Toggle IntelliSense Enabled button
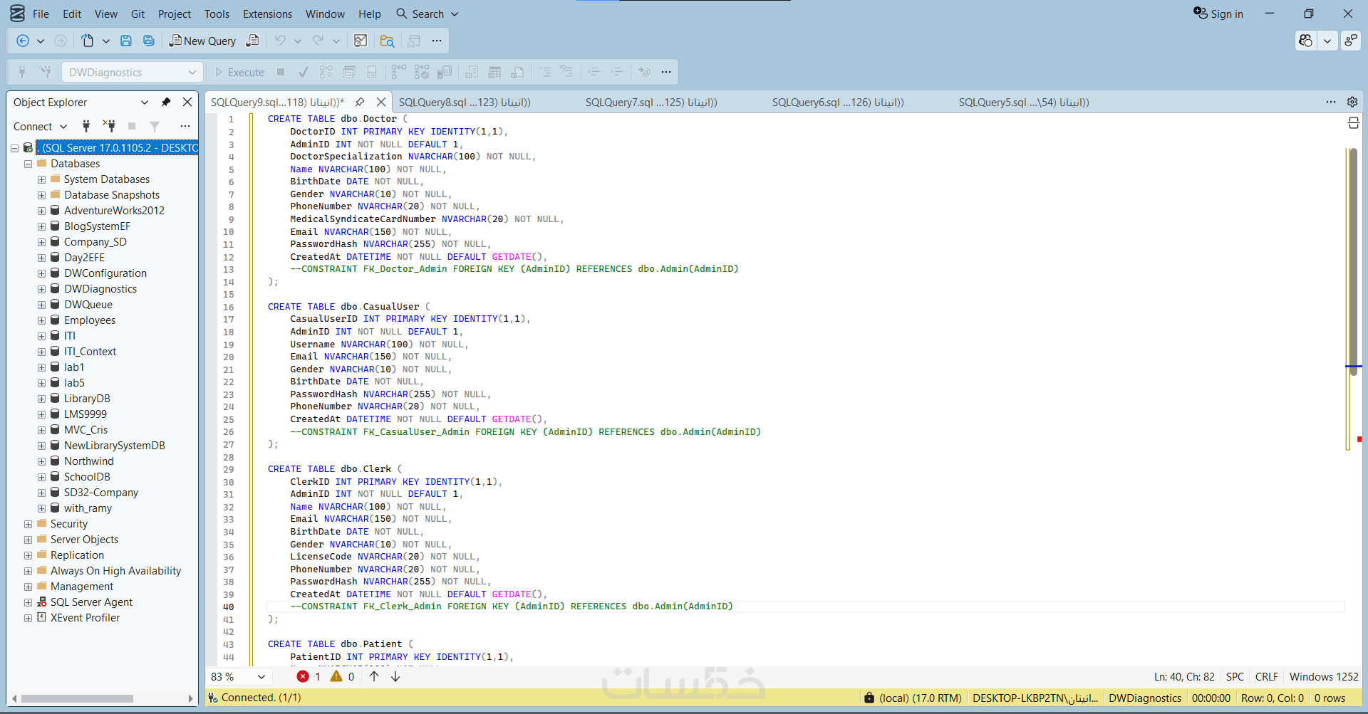Viewport: 1368px width, 714px height. (x=372, y=72)
